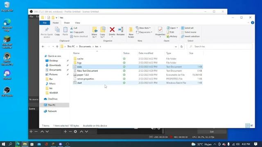This screenshot has height=147, width=262.
Task: Click the OBS source settings gear
Action: pyautogui.click(x=75, y=131)
